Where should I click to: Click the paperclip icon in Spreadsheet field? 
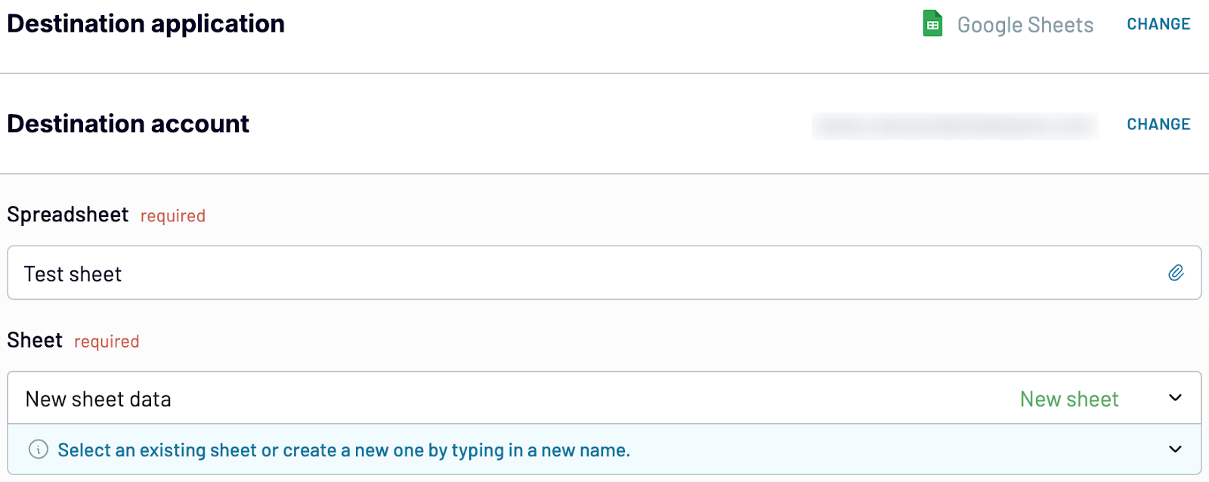pos(1176,273)
